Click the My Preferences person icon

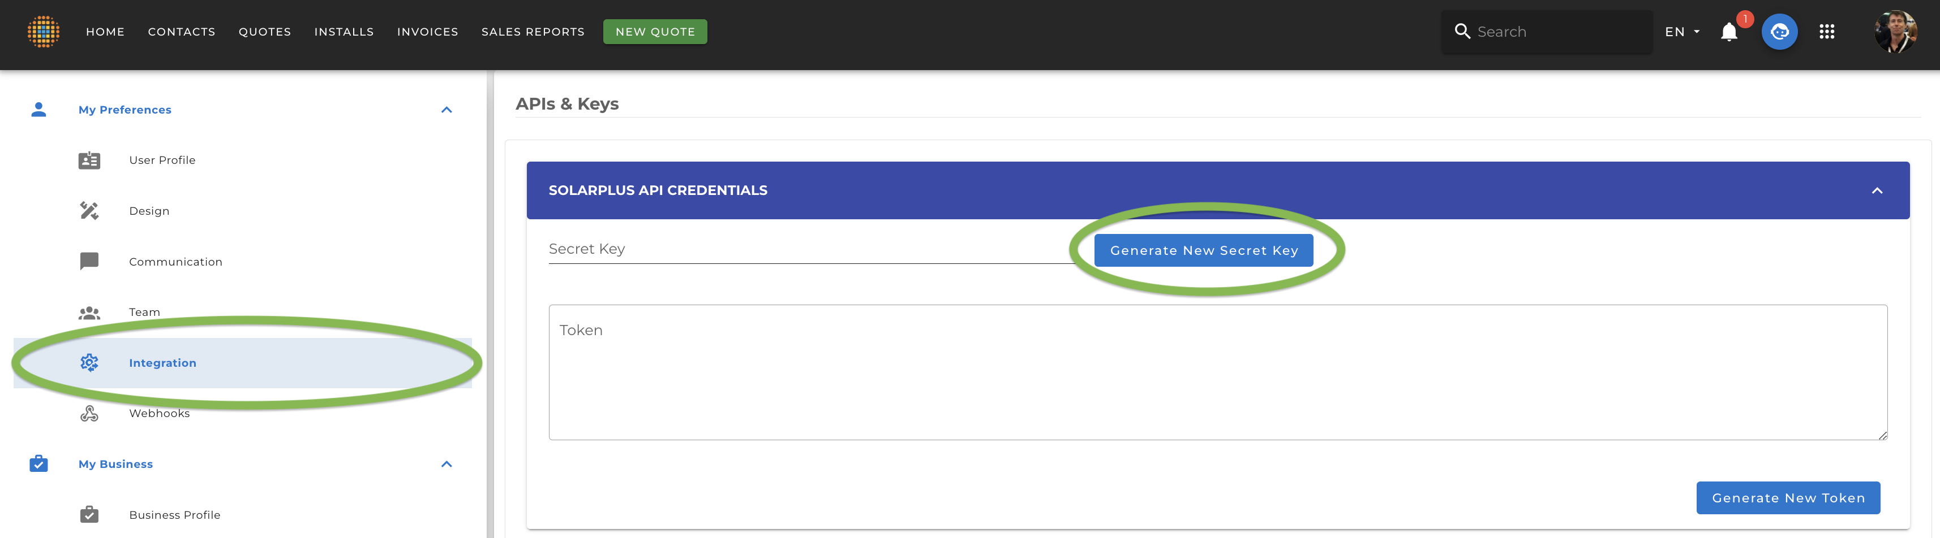pos(38,110)
